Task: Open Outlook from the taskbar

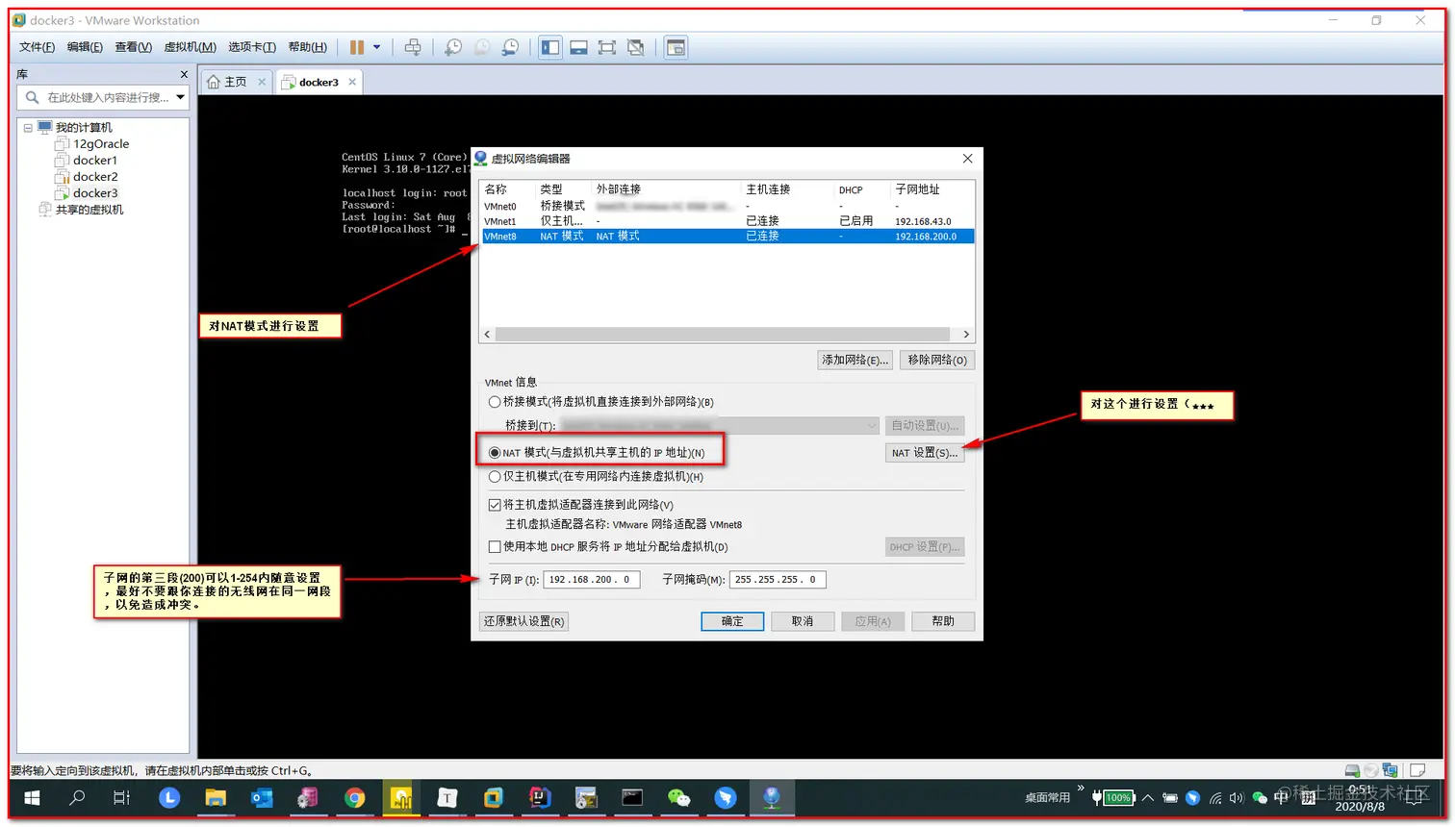Action: click(262, 798)
